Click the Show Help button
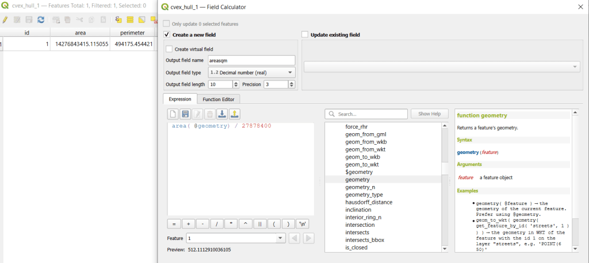This screenshot has width=589, height=263. (430, 114)
